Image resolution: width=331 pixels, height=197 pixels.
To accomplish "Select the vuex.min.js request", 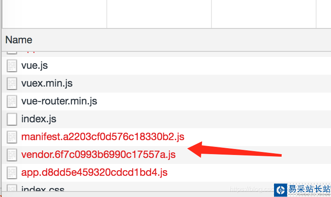I will (47, 84).
